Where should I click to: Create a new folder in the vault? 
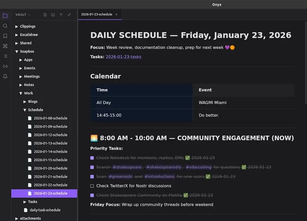pyautogui.click(x=53, y=15)
